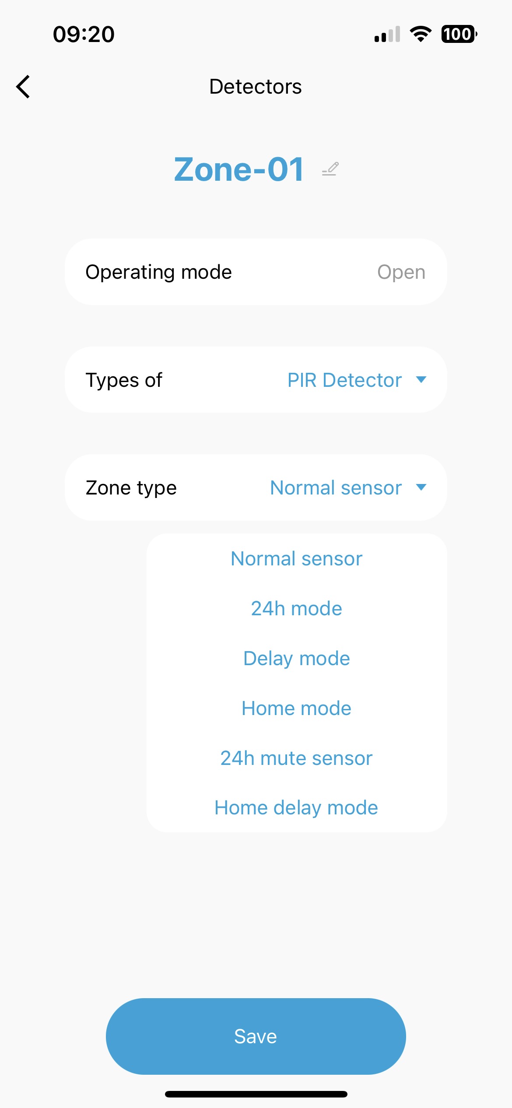
Task: Tap the Zone-01 name heading
Action: [x=239, y=169]
